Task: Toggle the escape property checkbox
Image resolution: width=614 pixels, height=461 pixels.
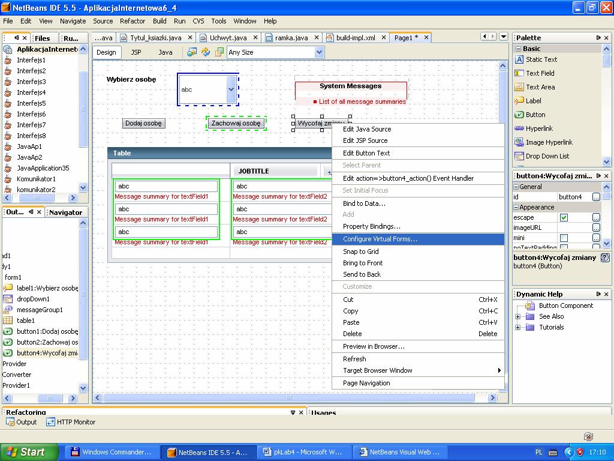Action: click(564, 217)
